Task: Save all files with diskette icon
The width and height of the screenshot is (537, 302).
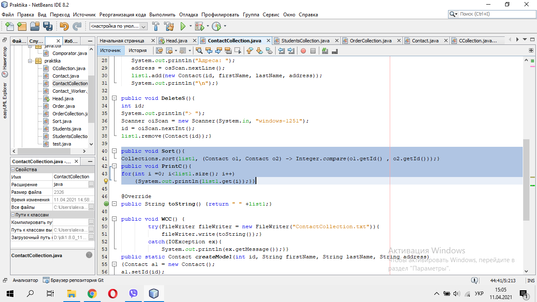Action: tap(47, 26)
